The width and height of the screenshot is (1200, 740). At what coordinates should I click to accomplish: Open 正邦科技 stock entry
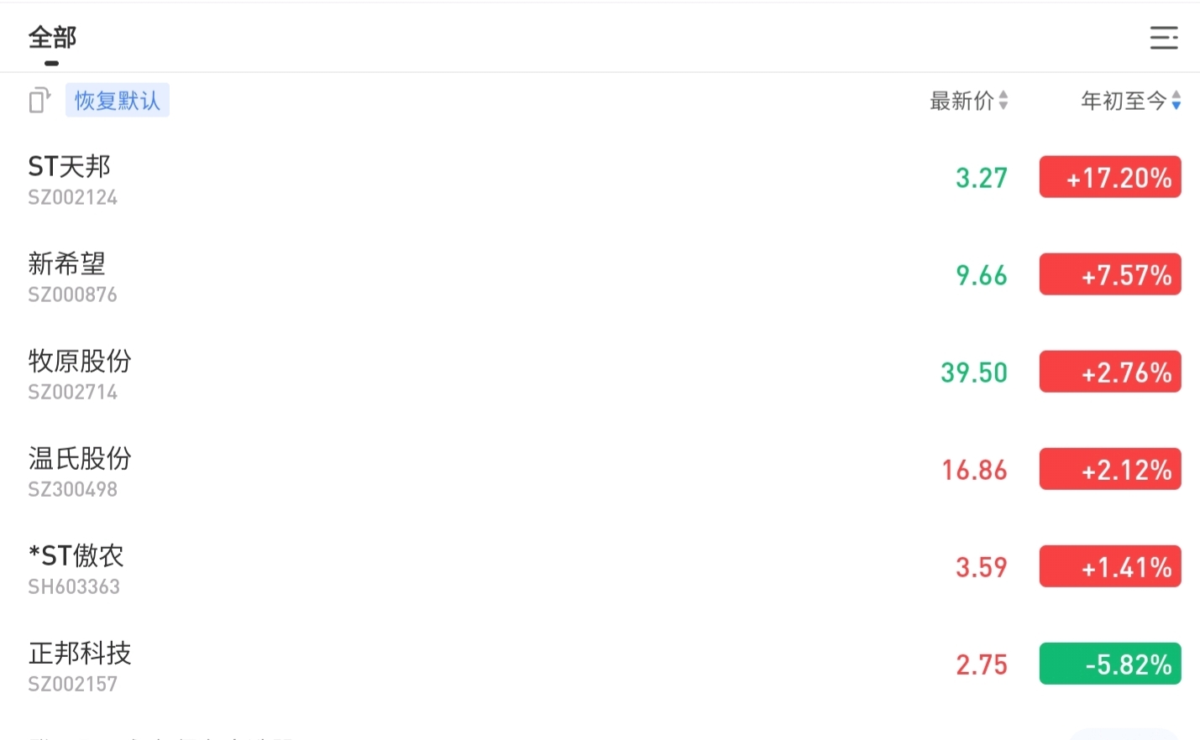pyautogui.click(x=600, y=664)
